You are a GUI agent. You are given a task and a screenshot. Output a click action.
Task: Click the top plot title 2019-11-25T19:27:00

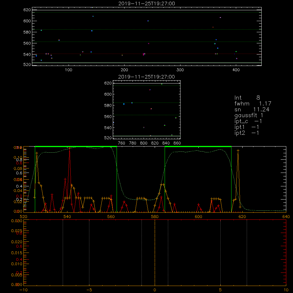pos(147,4)
